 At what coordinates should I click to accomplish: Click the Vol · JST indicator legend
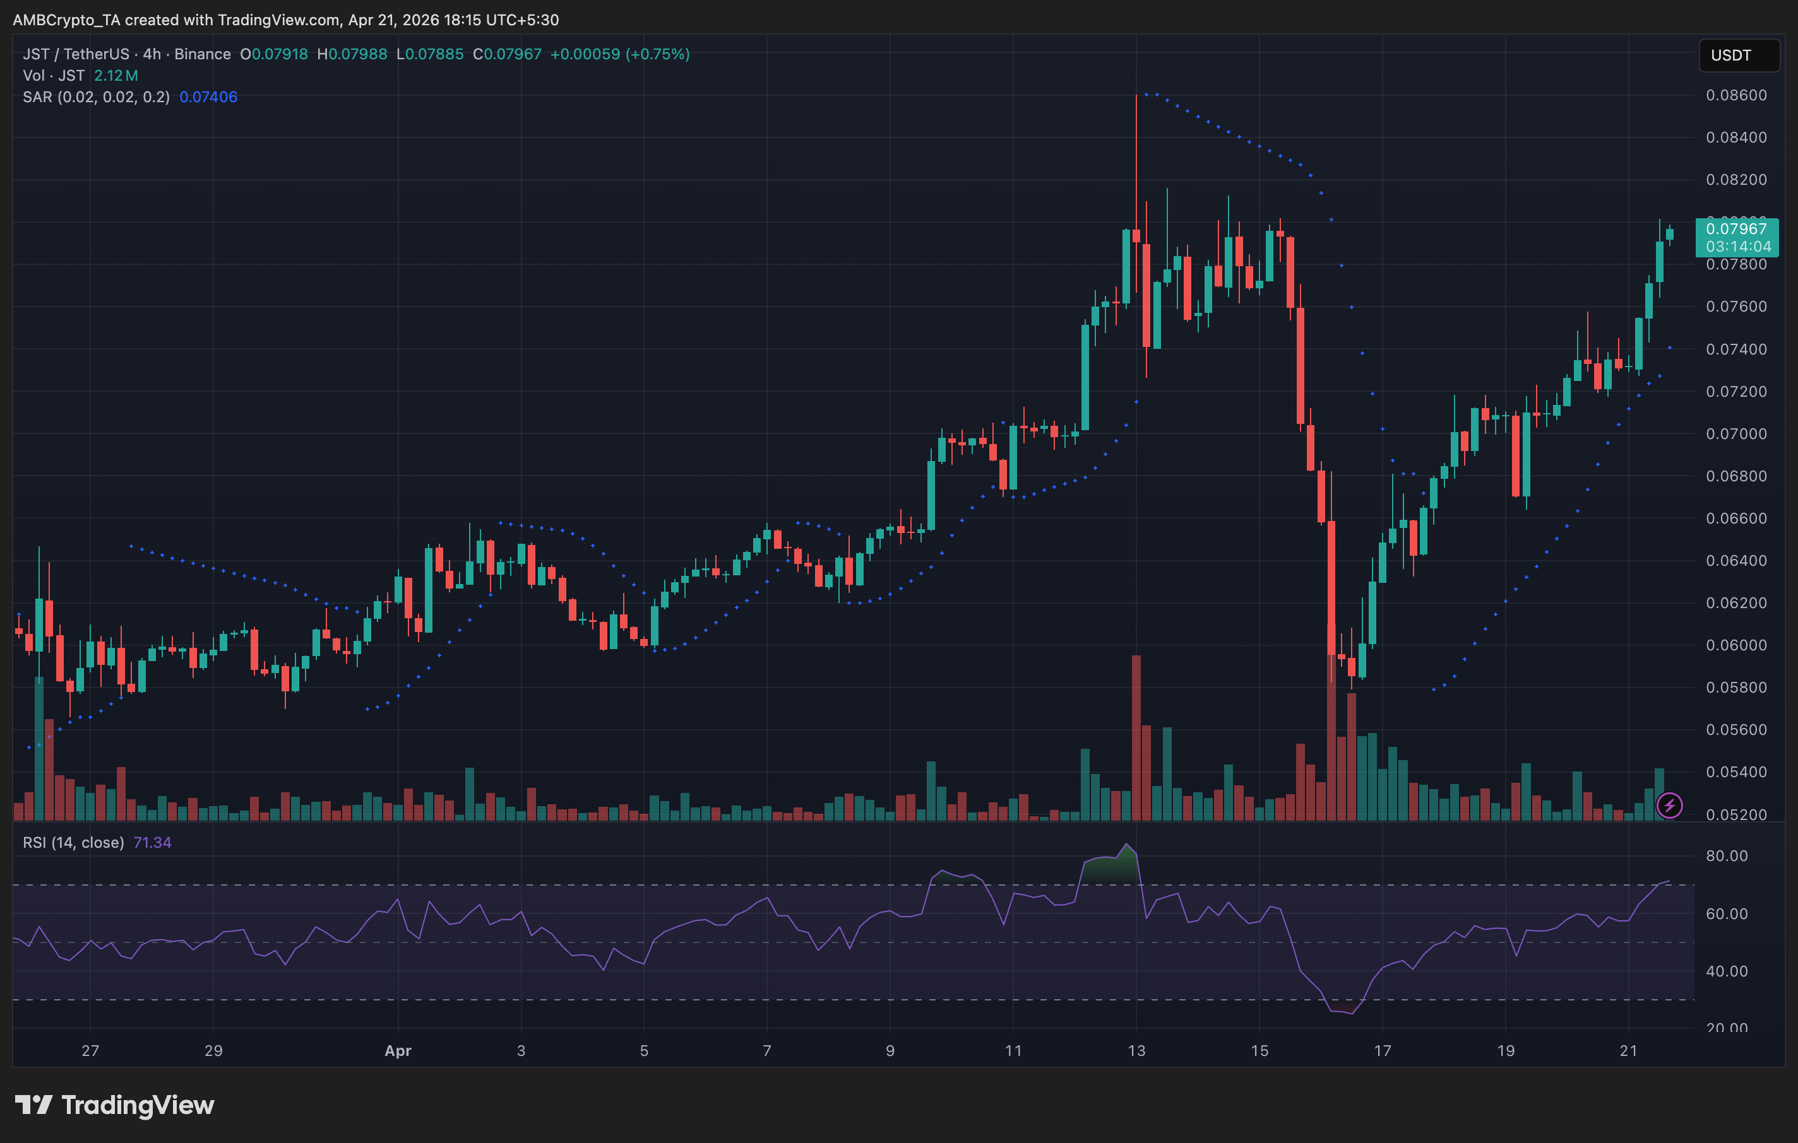click(x=53, y=75)
